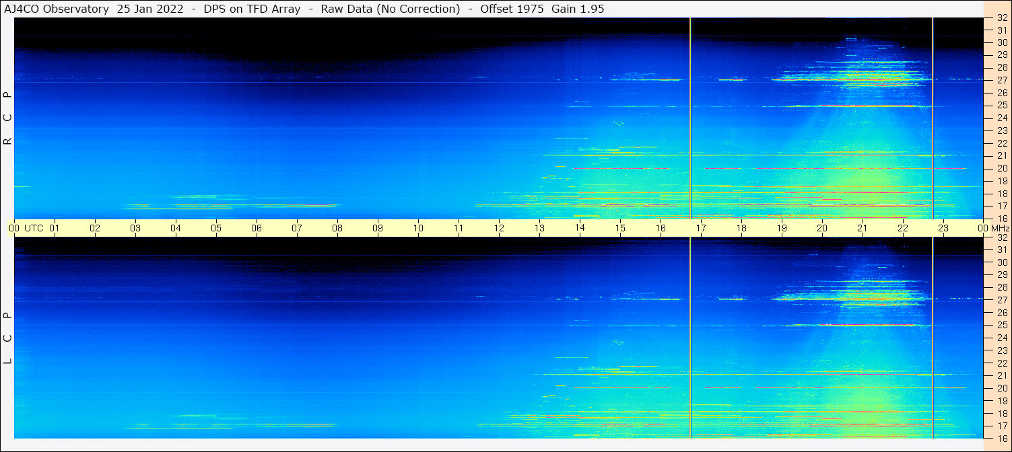Click the '16' MHz label on LCP scale
This screenshot has height=452, width=1012.
pos(1002,438)
